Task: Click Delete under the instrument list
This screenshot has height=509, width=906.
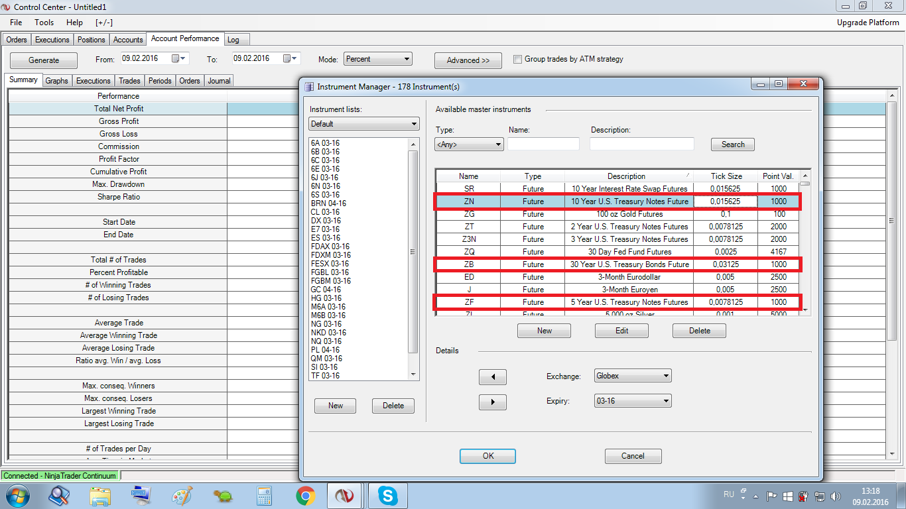Action: (x=393, y=406)
